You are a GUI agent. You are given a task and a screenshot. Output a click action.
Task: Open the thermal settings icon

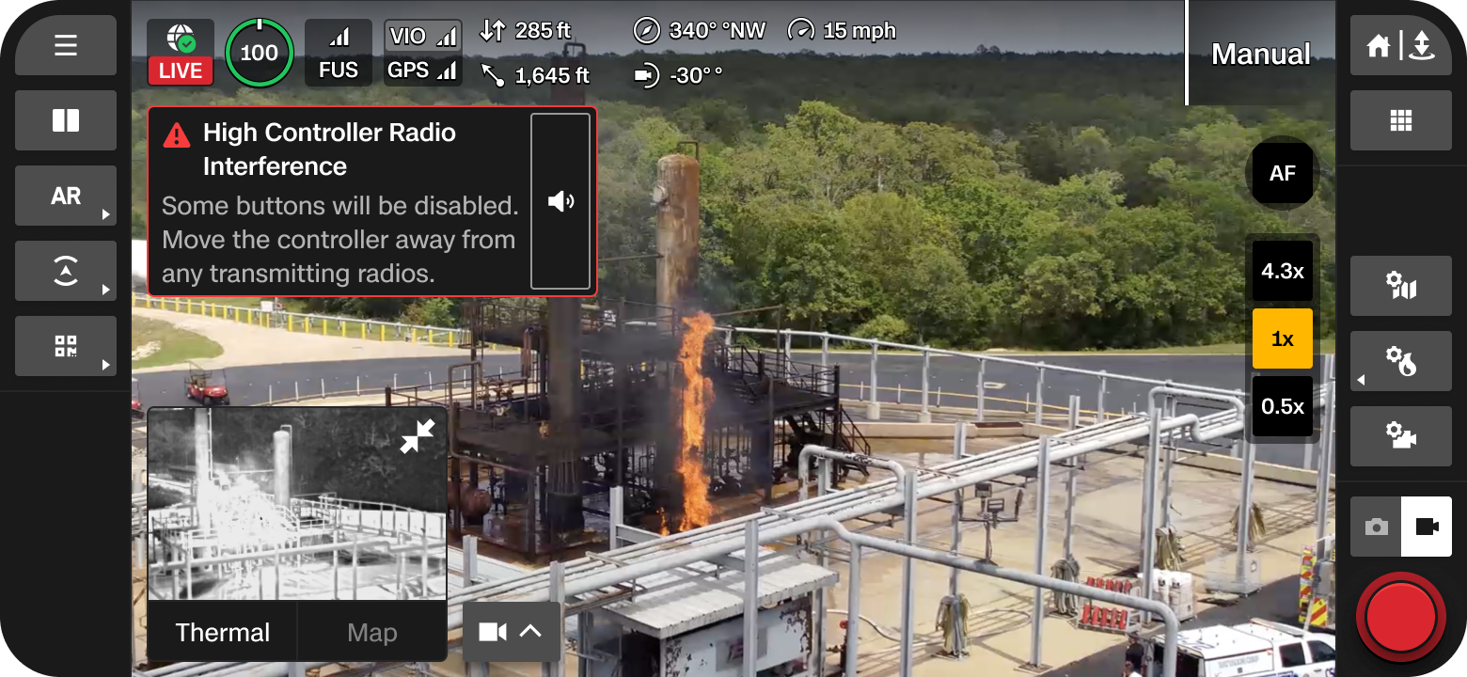point(1400,361)
